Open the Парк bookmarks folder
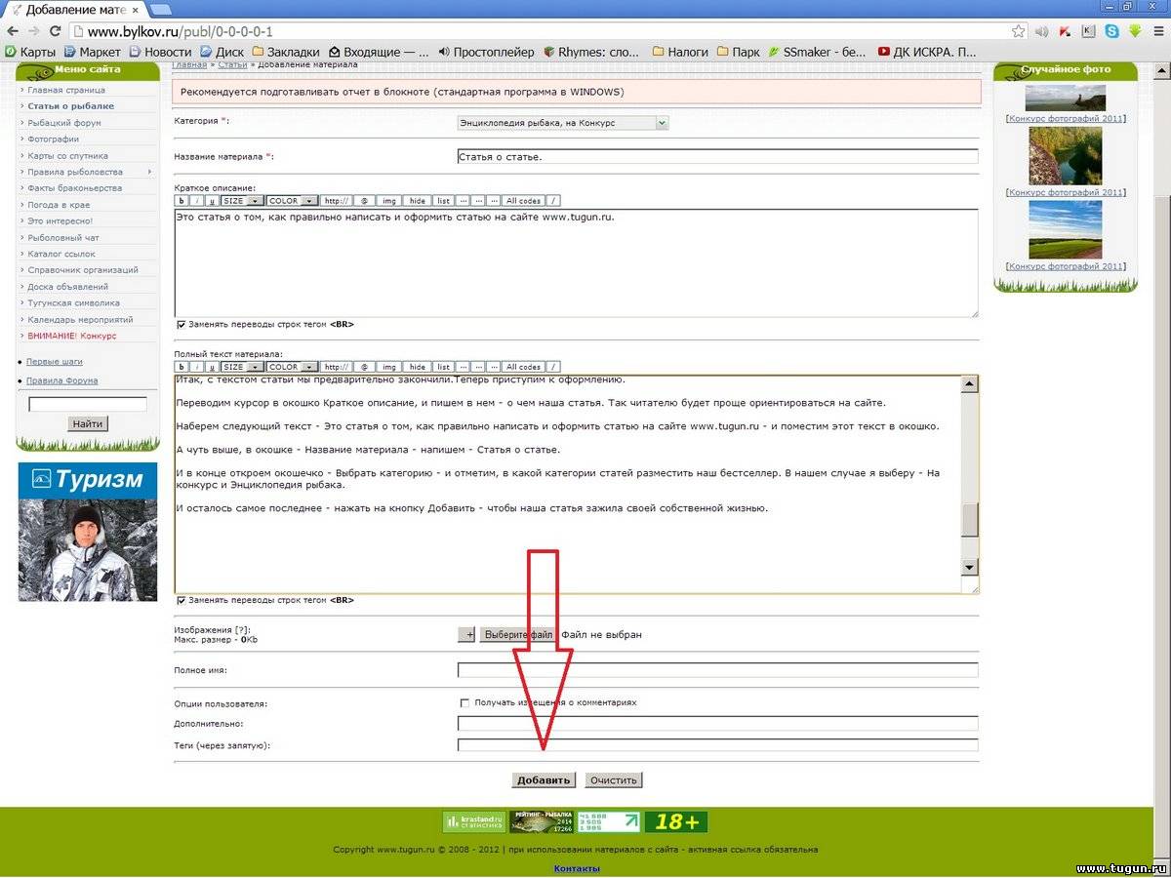The image size is (1171, 878). (739, 52)
